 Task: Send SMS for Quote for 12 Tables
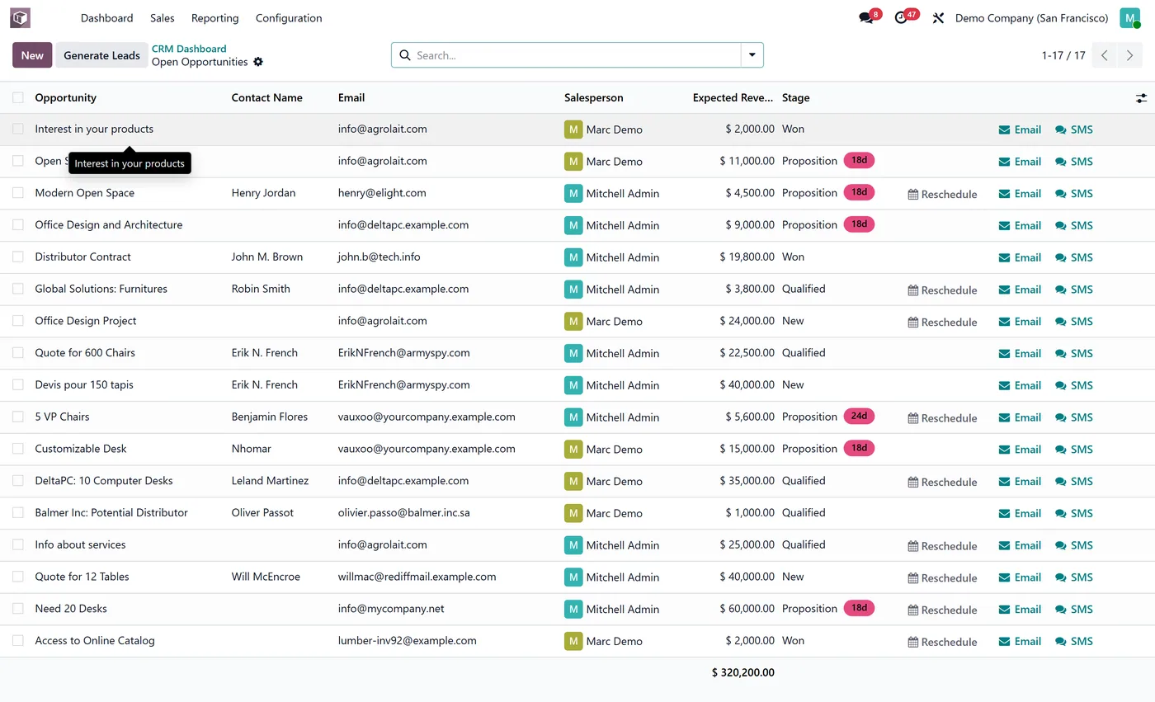[x=1074, y=577]
